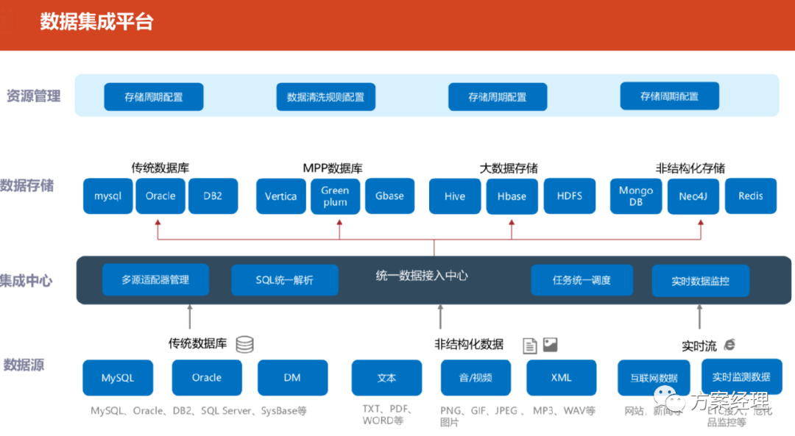Click the MongoDB box in 非结构化存储
The image size is (795, 436).
635,196
